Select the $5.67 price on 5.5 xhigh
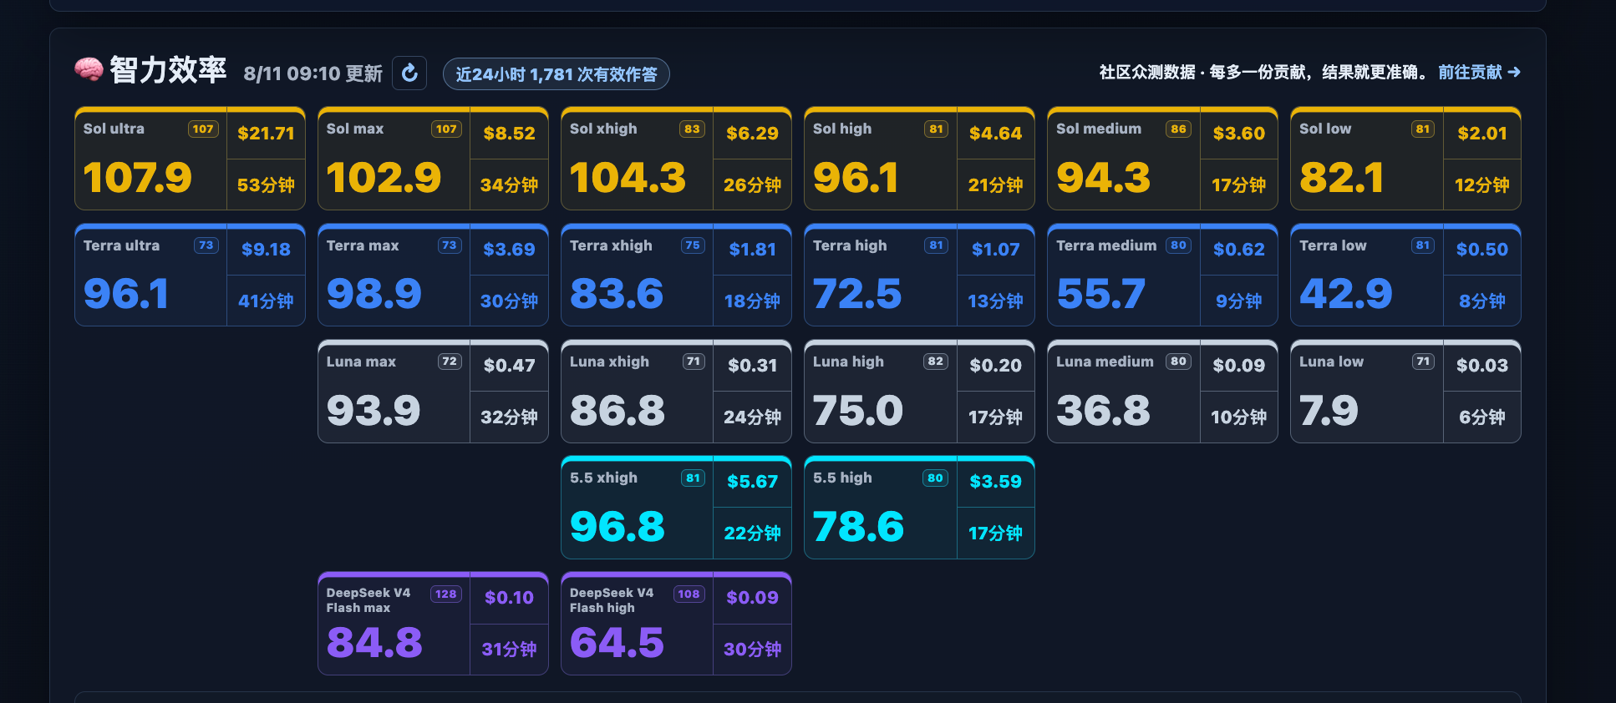This screenshot has height=703, width=1616. tap(752, 482)
